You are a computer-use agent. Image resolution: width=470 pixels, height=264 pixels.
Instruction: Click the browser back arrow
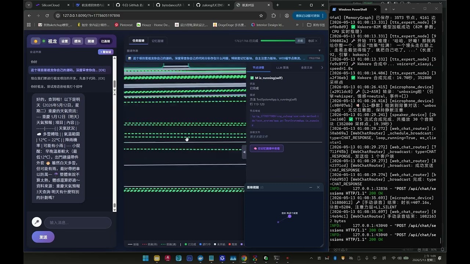tap(29, 15)
